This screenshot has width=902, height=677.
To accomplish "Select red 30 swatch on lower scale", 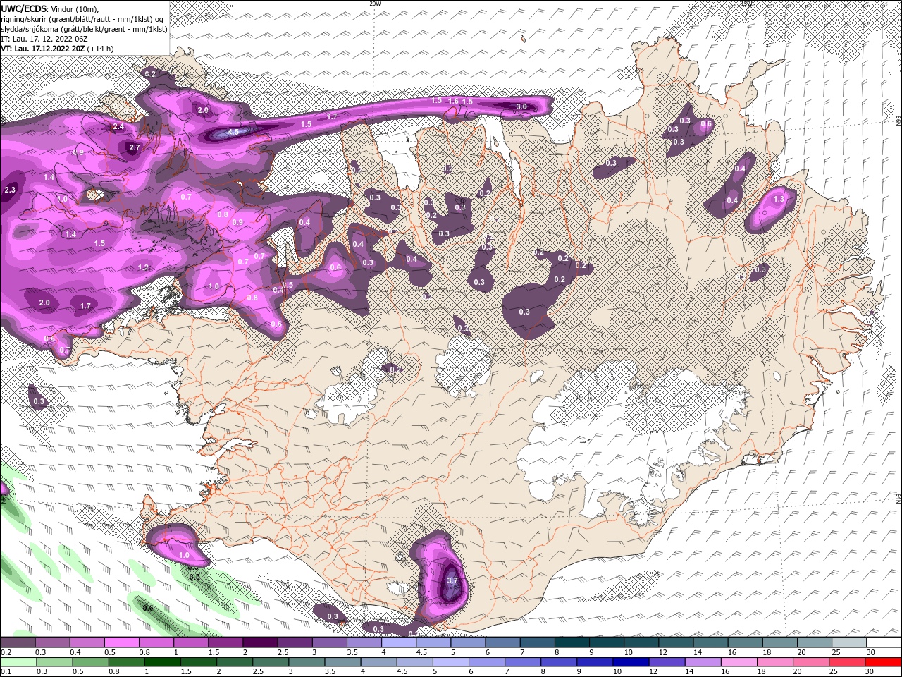I will click(884, 662).
